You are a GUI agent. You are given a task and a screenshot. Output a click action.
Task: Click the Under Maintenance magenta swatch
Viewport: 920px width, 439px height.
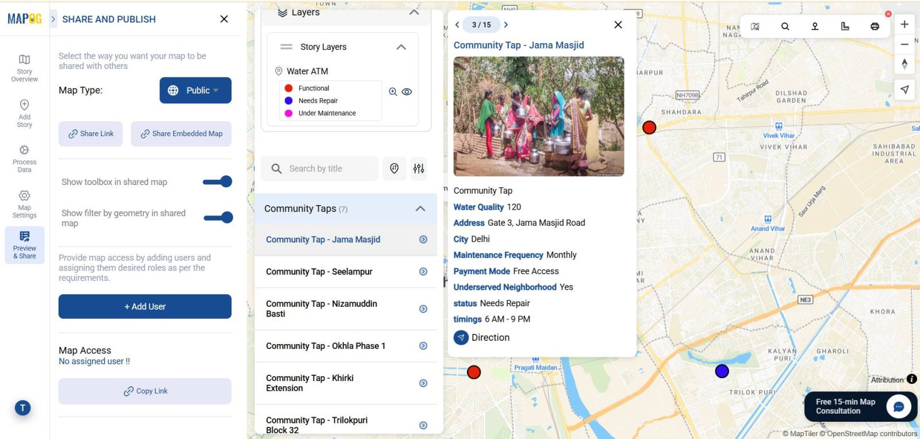point(289,113)
